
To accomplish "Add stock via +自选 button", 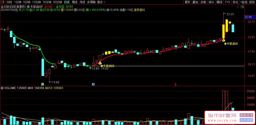I will [x=244, y=2].
